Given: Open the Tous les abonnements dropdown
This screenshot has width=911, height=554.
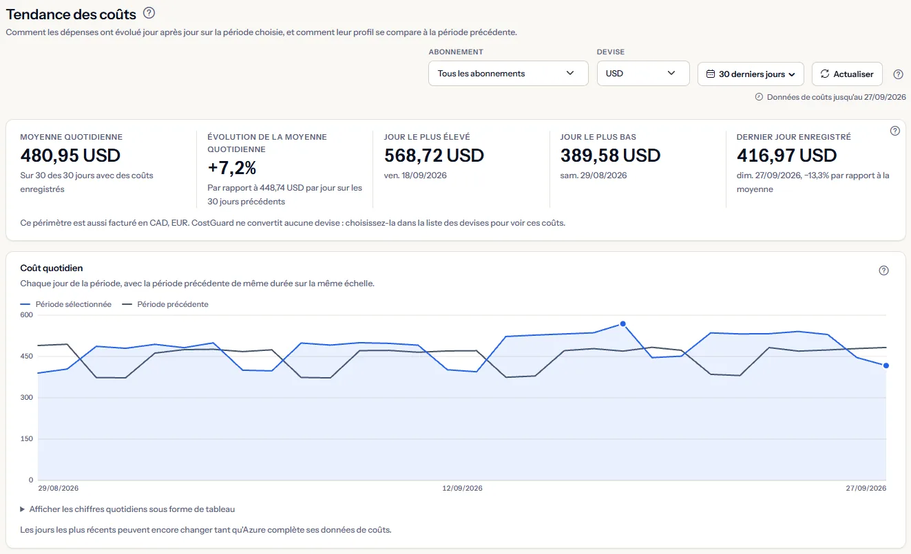Looking at the screenshot, I should 508,74.
